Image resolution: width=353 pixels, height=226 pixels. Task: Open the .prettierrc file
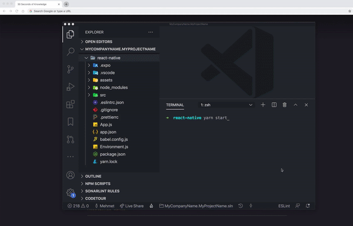coord(119,117)
